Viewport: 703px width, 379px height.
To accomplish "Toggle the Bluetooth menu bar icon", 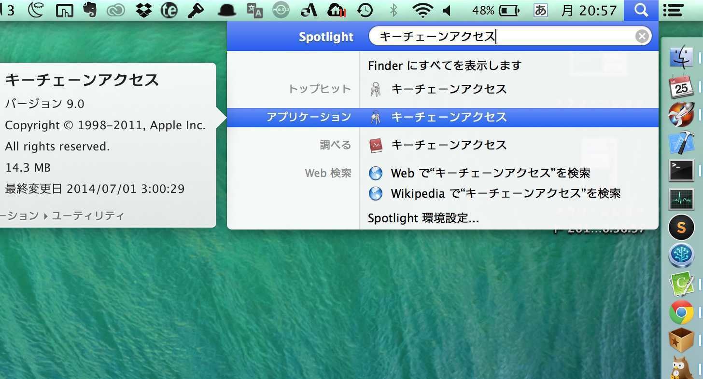I will pyautogui.click(x=393, y=10).
